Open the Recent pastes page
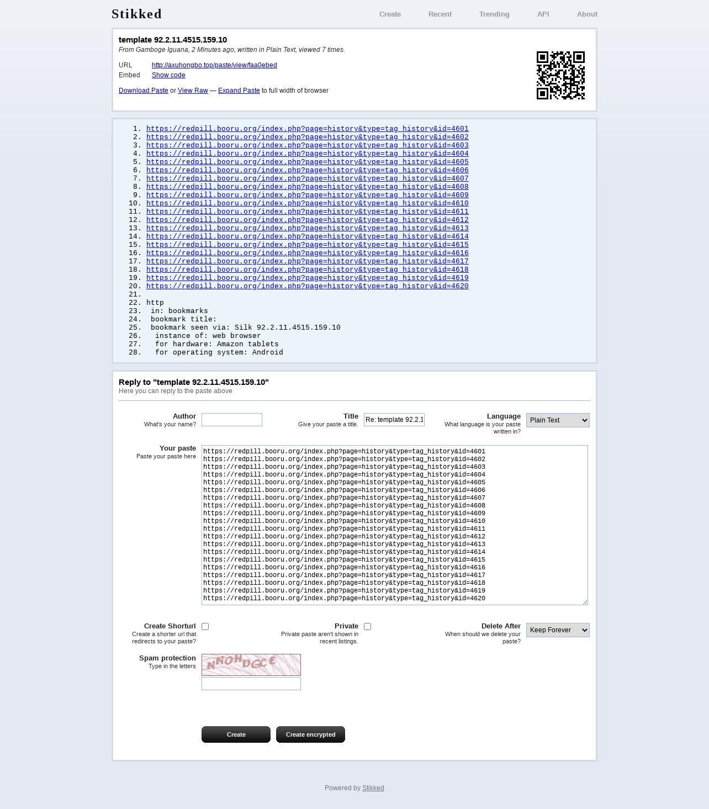709x809 pixels. click(440, 14)
